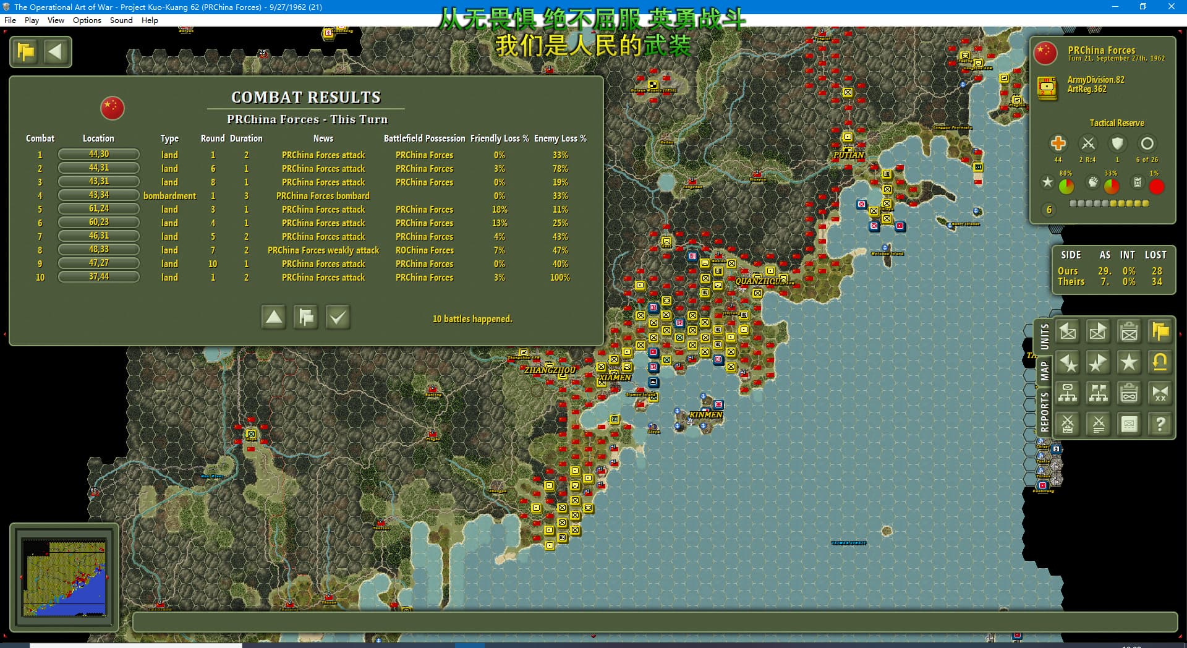This screenshot has height=648, width=1187.
Task: Click the crossed swords with lines icon
Action: click(1099, 424)
